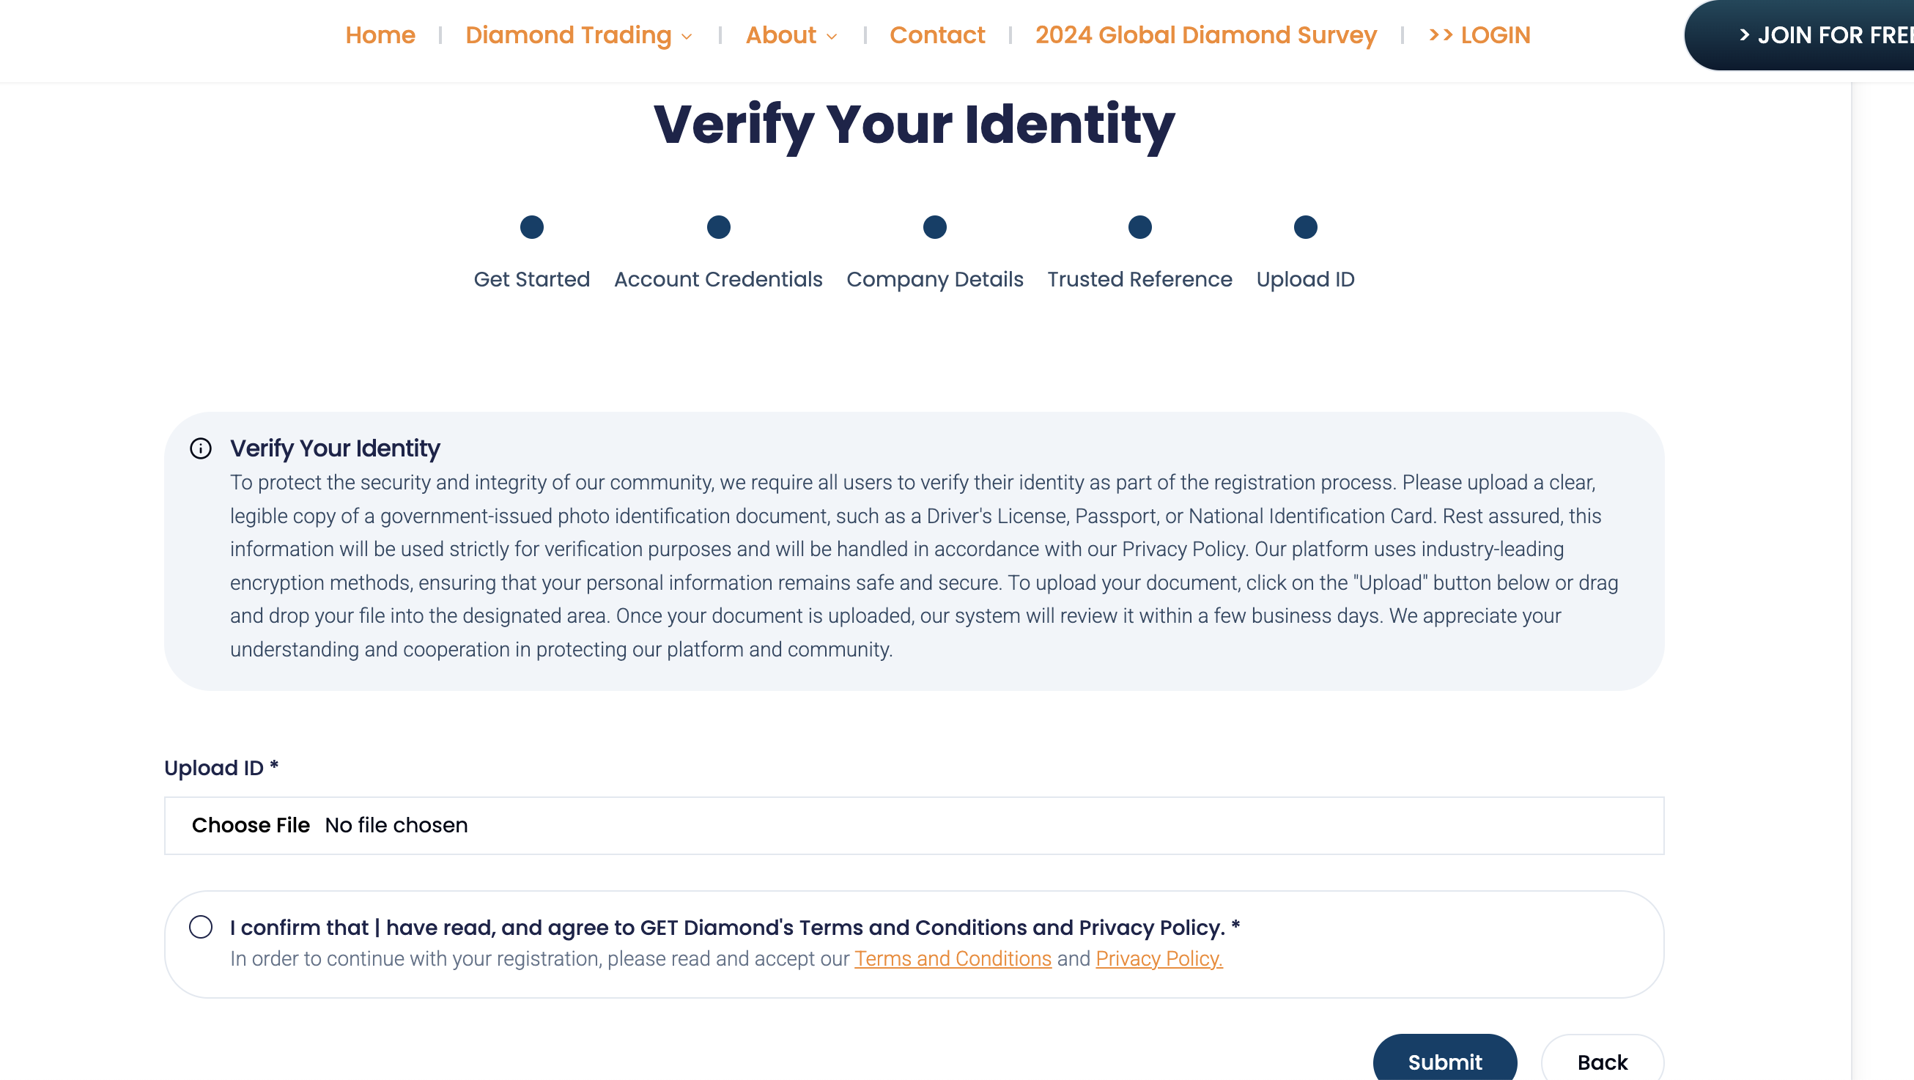Expand the About menu chevron
The width and height of the screenshot is (1914, 1080).
click(x=832, y=37)
